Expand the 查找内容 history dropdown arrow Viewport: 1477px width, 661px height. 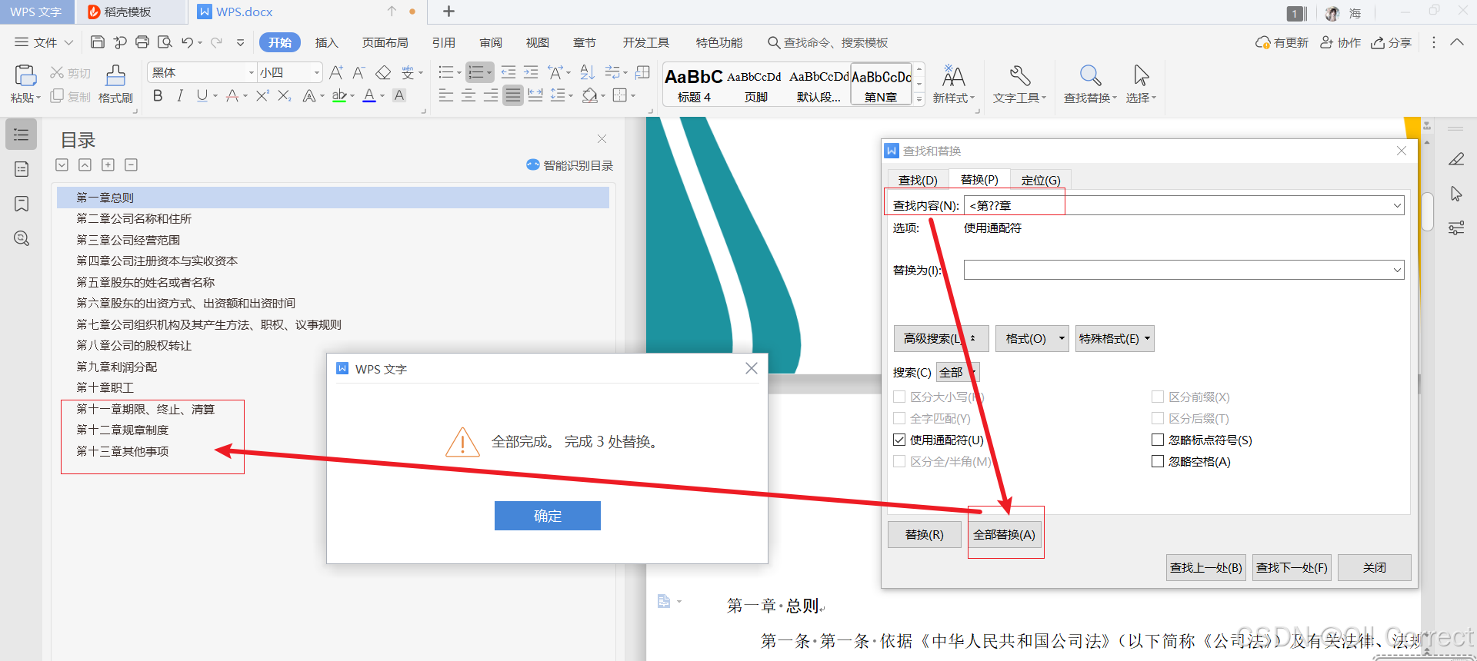pos(1397,205)
